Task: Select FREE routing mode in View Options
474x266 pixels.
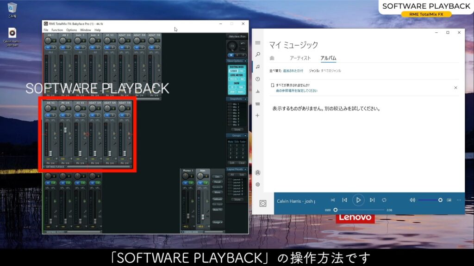Action: tap(242, 71)
